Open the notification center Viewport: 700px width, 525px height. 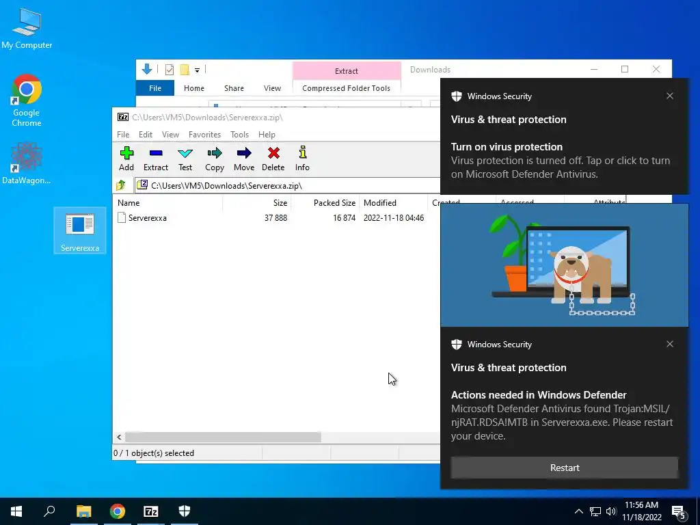tap(679, 512)
